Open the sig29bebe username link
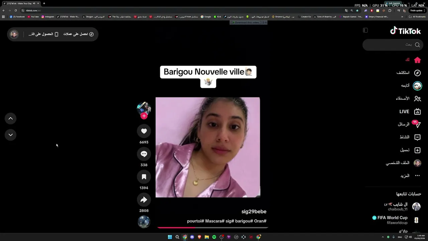This screenshot has width=428, height=241. [254, 212]
